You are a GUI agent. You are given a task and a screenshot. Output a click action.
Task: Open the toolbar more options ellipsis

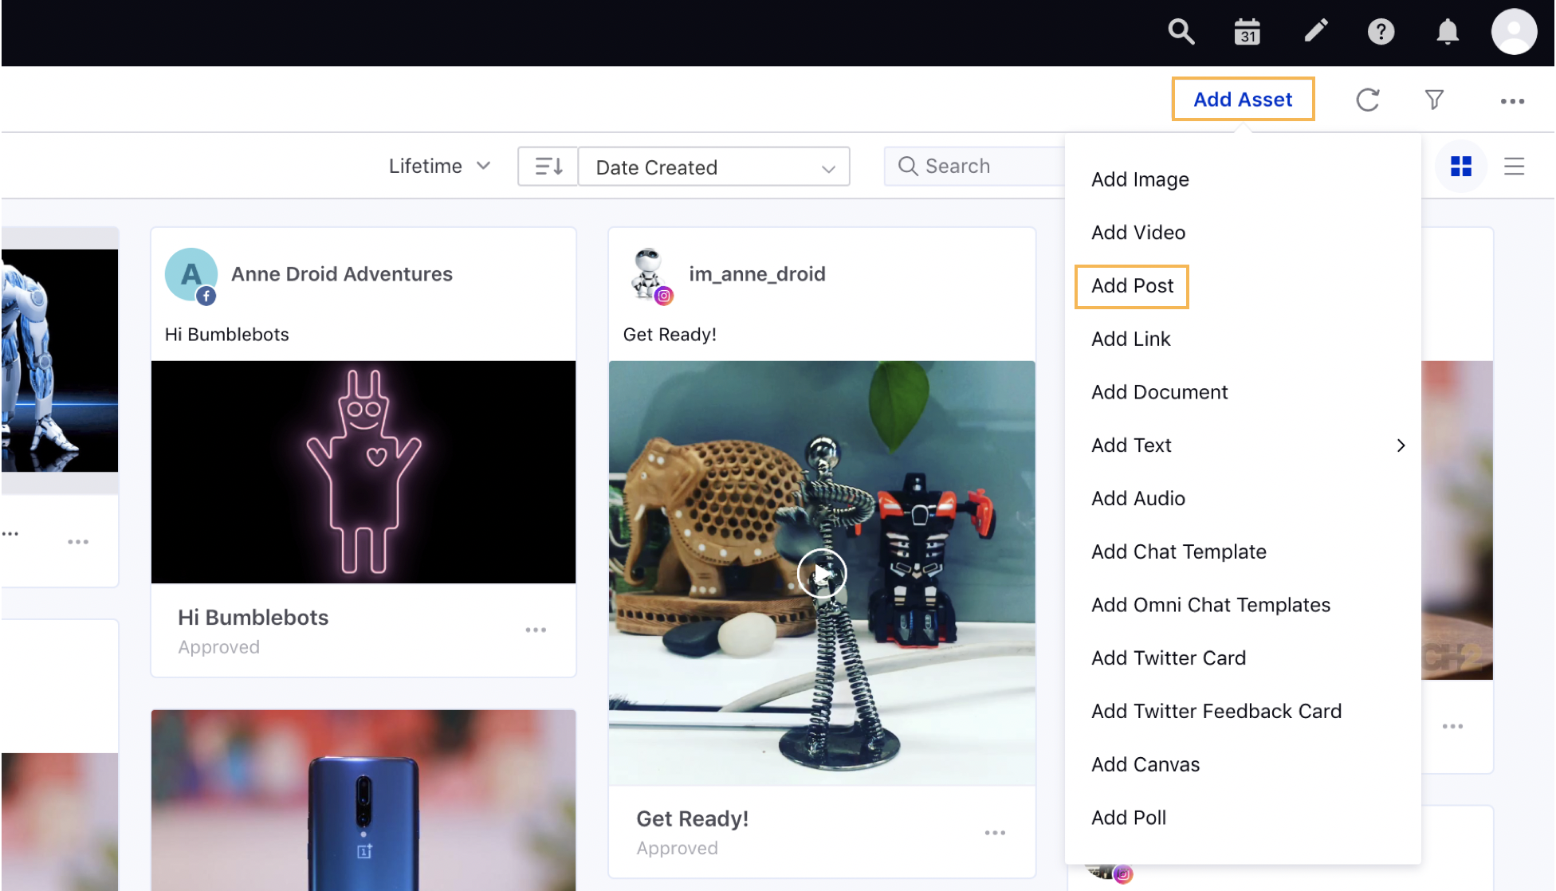(1512, 100)
